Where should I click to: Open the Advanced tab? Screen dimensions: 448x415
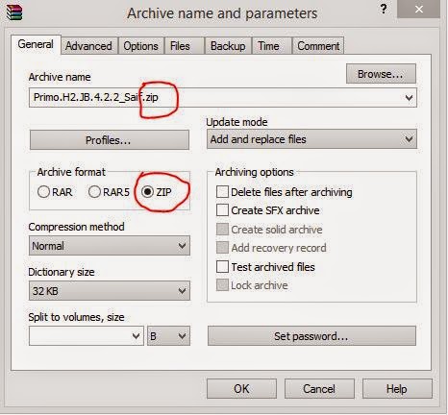tap(88, 46)
